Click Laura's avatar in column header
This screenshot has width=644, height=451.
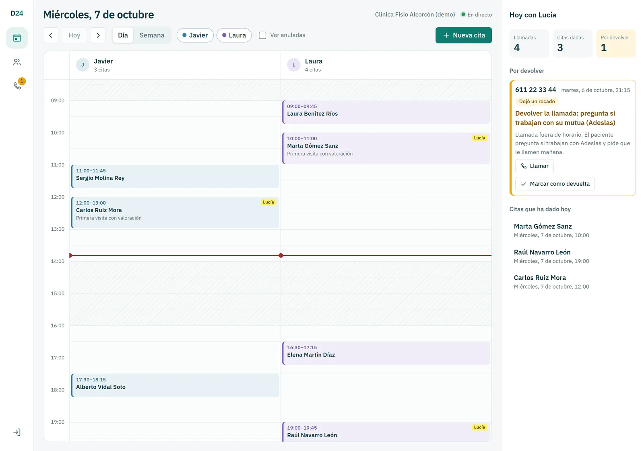(x=294, y=65)
